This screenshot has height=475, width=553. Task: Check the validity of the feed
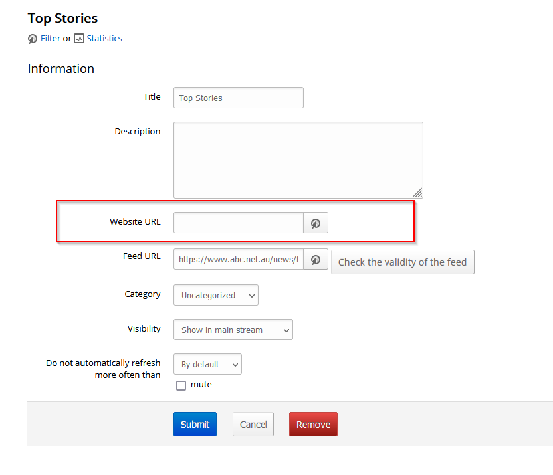click(x=402, y=262)
